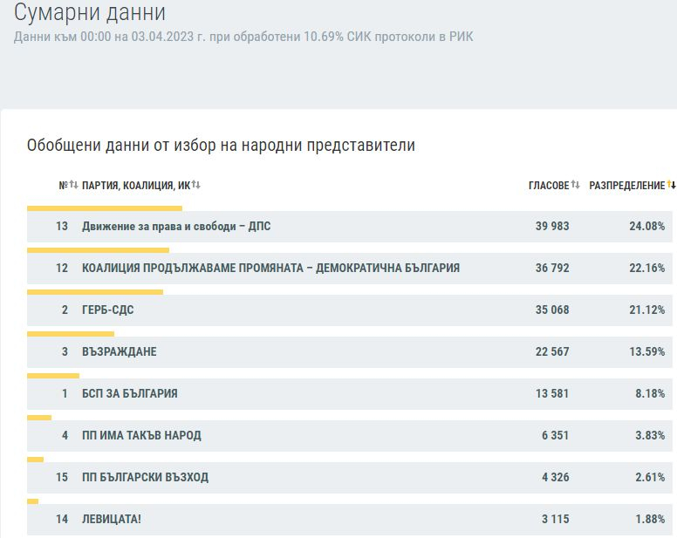Select the ЛЕВИЦАТА! party row
This screenshot has height=538, width=677.
349,520
